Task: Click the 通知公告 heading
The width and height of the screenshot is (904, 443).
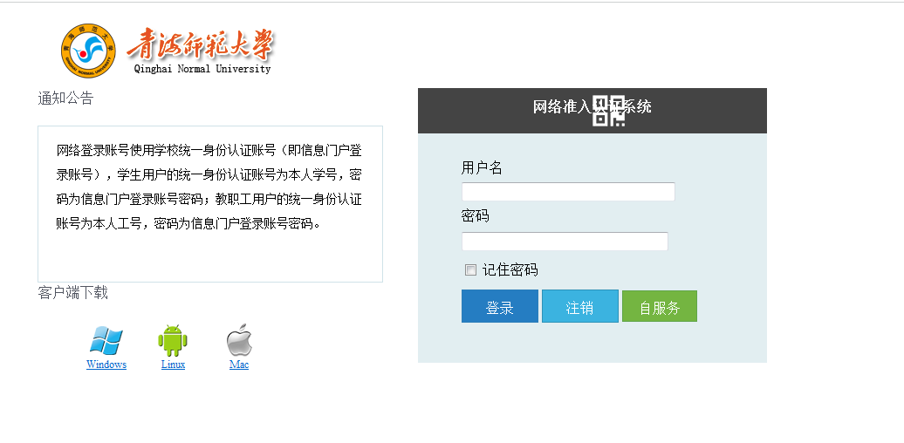Action: coord(65,99)
